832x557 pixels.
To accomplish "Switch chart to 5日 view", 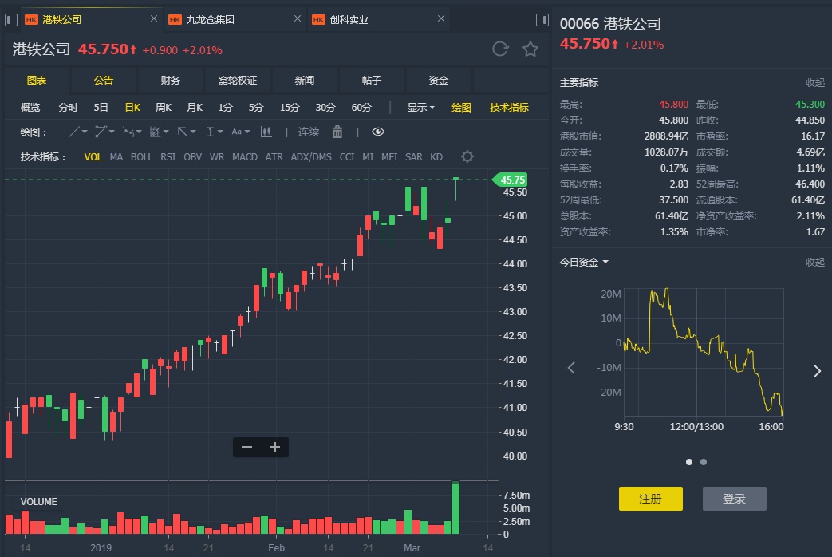I will [x=101, y=107].
